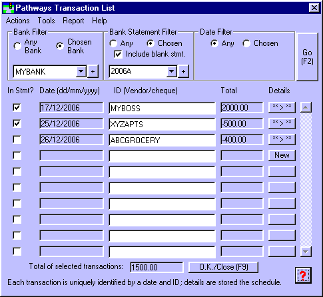Open the 2006A statement dropdown

(172, 71)
